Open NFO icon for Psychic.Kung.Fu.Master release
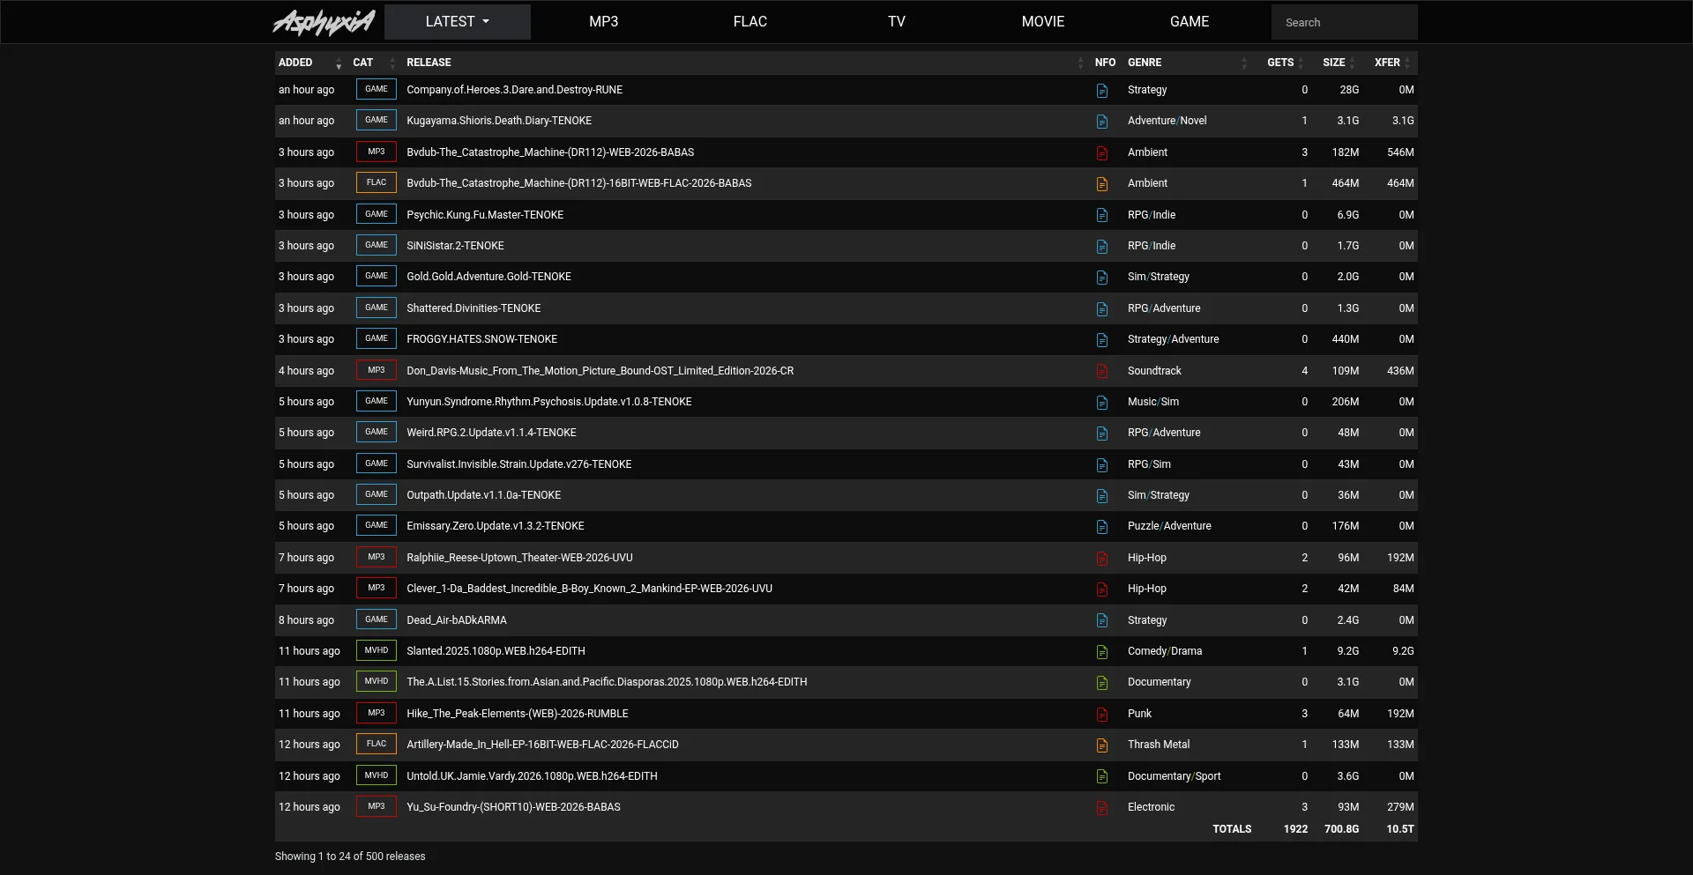The image size is (1693, 875). tap(1101, 216)
